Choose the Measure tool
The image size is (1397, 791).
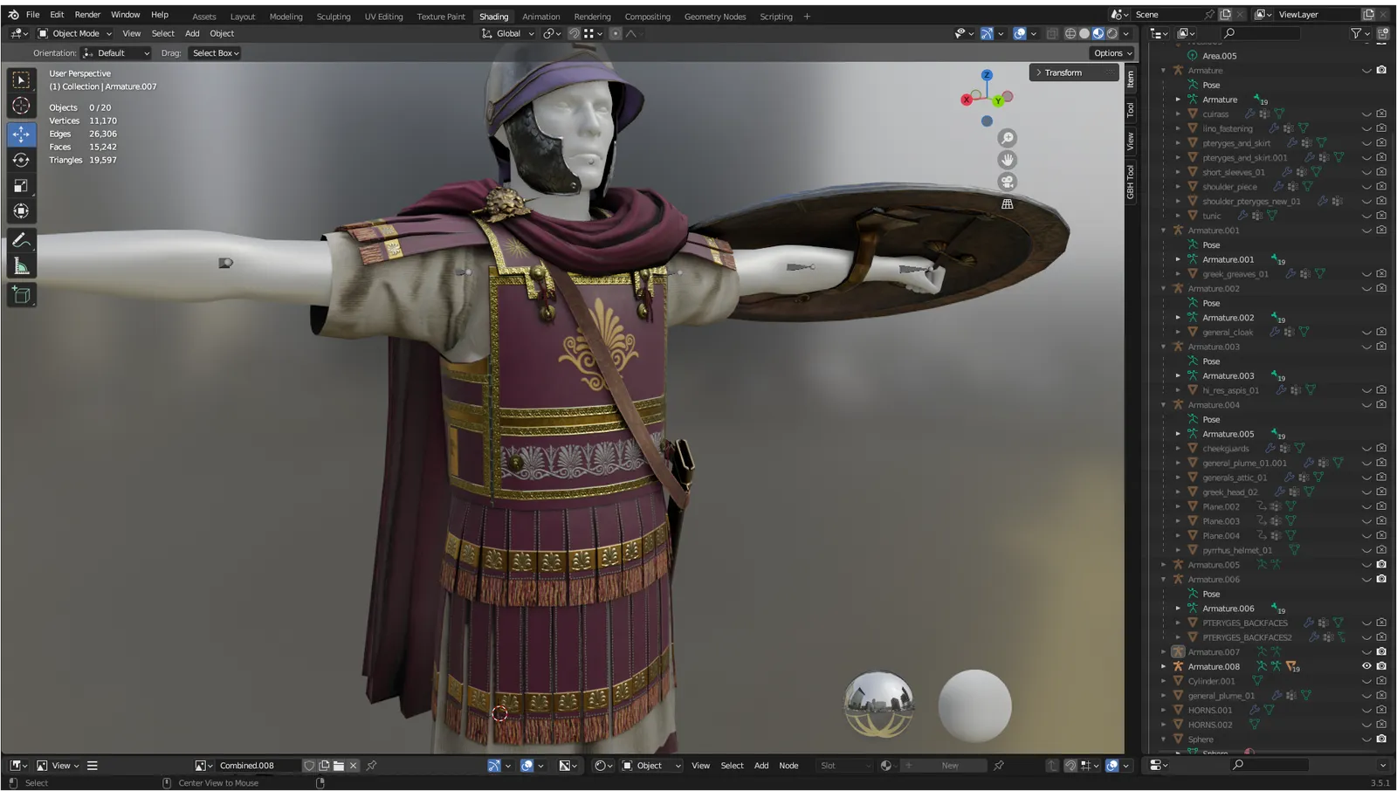point(21,266)
